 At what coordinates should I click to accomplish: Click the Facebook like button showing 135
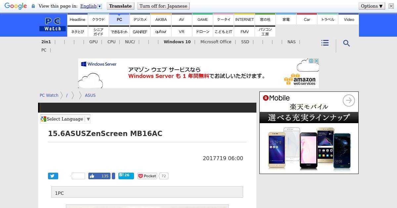tap(99, 176)
